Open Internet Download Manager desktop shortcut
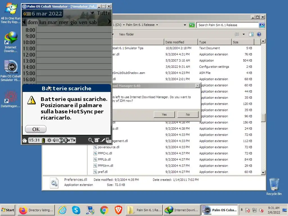288x216 pixels. (x=11, y=42)
